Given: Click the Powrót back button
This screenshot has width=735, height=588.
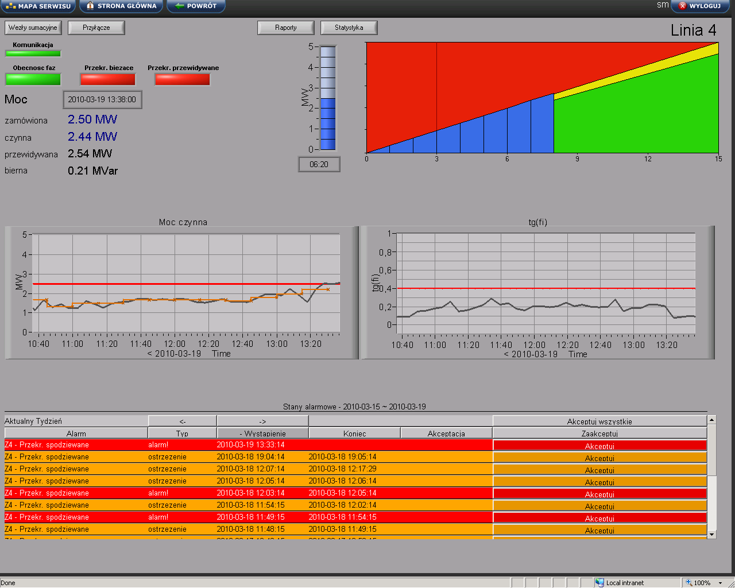Looking at the screenshot, I should (196, 6).
